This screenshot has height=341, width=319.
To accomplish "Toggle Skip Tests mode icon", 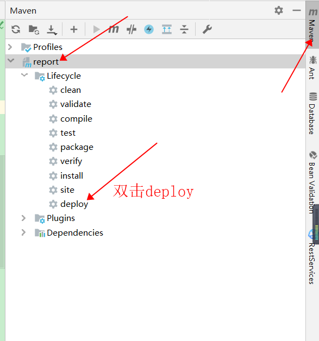I will click(x=132, y=29).
